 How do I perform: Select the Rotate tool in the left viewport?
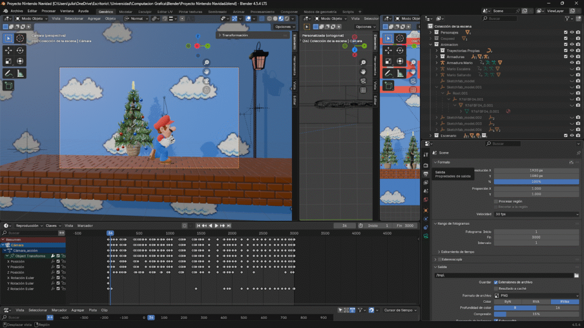point(20,50)
